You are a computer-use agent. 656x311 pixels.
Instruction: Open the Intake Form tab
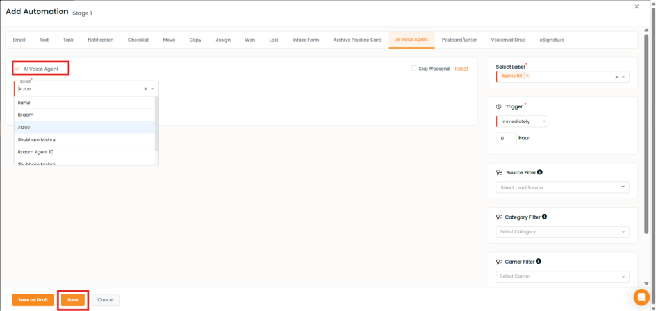[306, 40]
